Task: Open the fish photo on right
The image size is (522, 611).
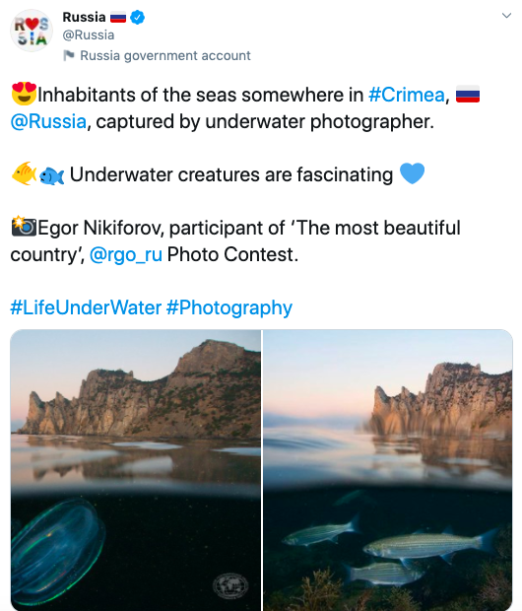Action: (x=388, y=470)
